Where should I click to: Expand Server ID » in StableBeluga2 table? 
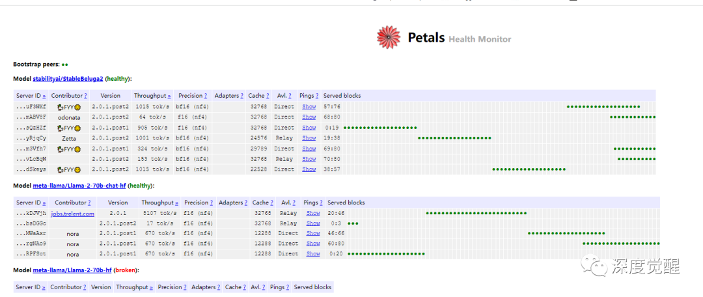click(44, 96)
